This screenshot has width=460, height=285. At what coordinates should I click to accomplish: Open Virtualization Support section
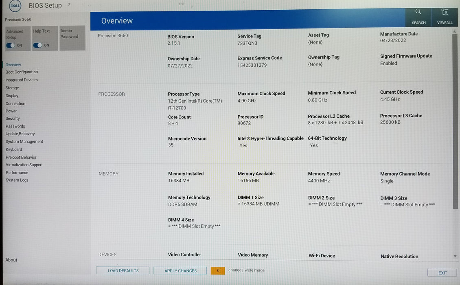click(24, 164)
